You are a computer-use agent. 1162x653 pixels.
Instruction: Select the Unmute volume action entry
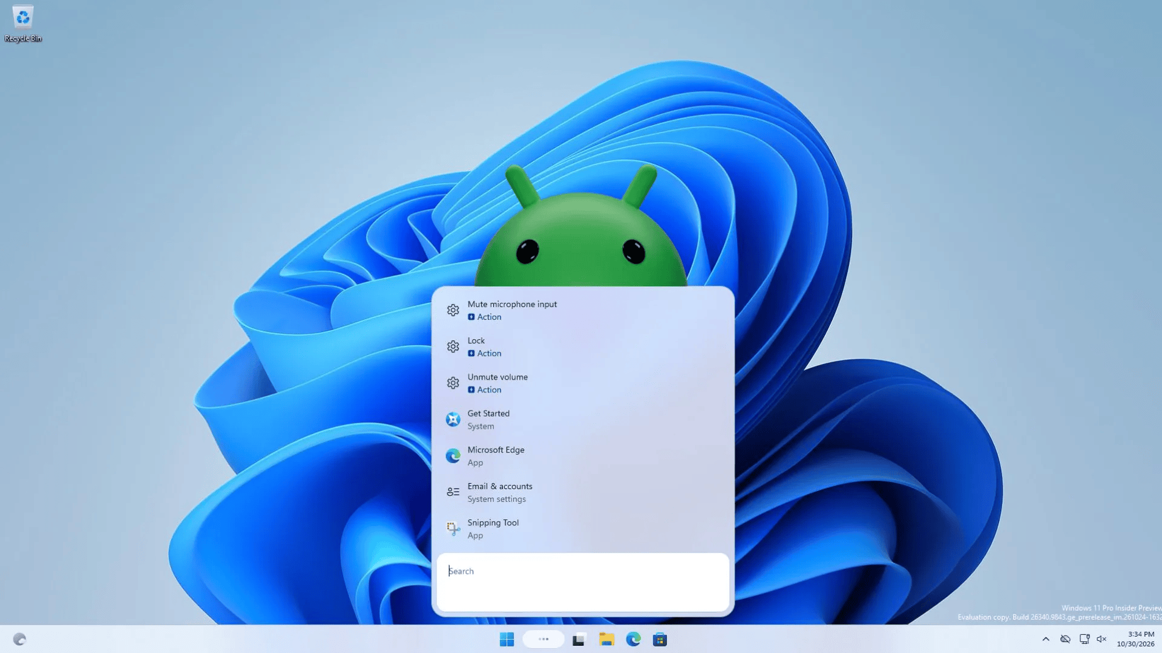[583, 383]
